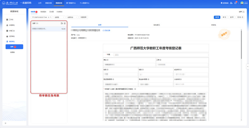Click the search magnifier icon in filter box
Image resolution: width=249 pixels, height=128 pixels.
point(51,17)
